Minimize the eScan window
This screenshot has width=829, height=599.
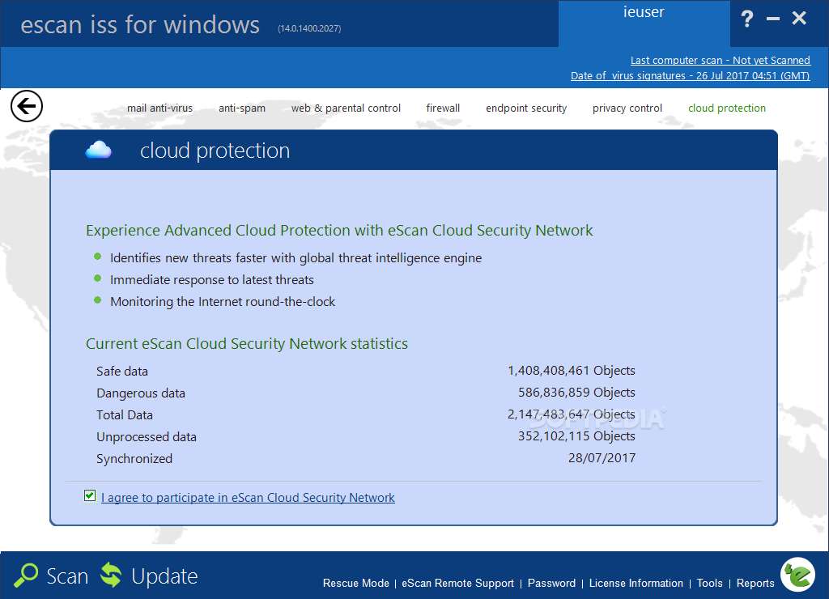click(773, 19)
